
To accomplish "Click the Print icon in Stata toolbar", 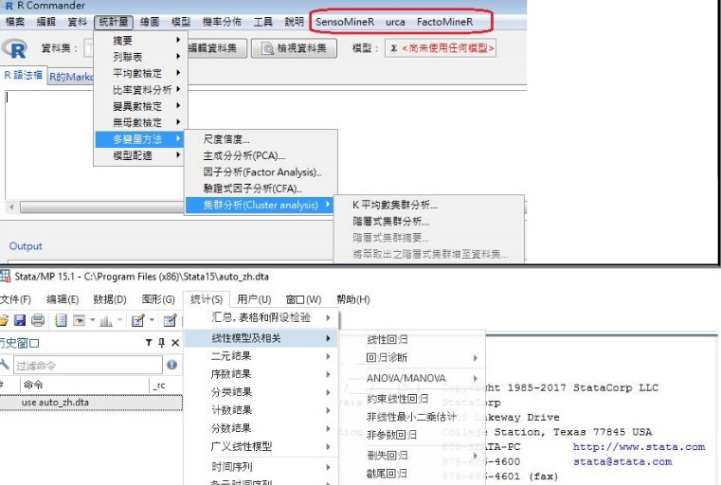I will (40, 321).
